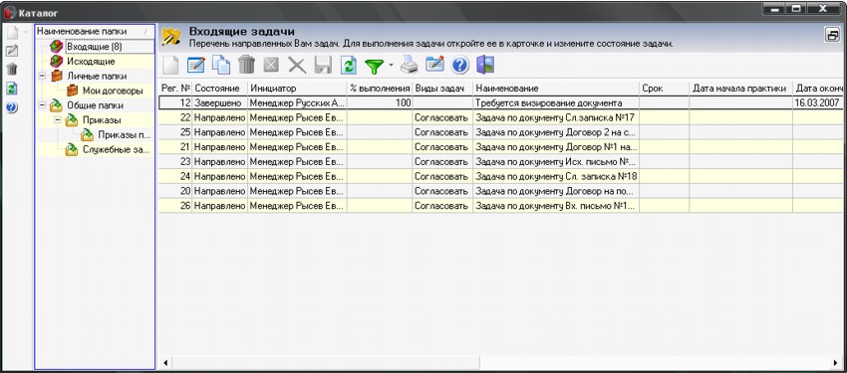The image size is (847, 373).
Task: Sort by Дата начала практики column header
Action: click(741, 88)
